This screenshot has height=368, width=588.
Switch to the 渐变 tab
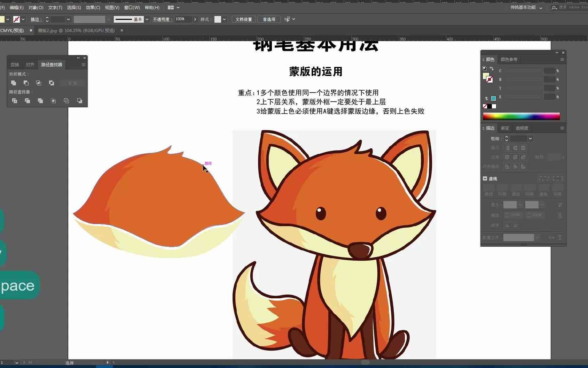coord(505,128)
